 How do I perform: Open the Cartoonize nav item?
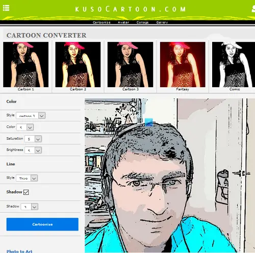pos(101,22)
